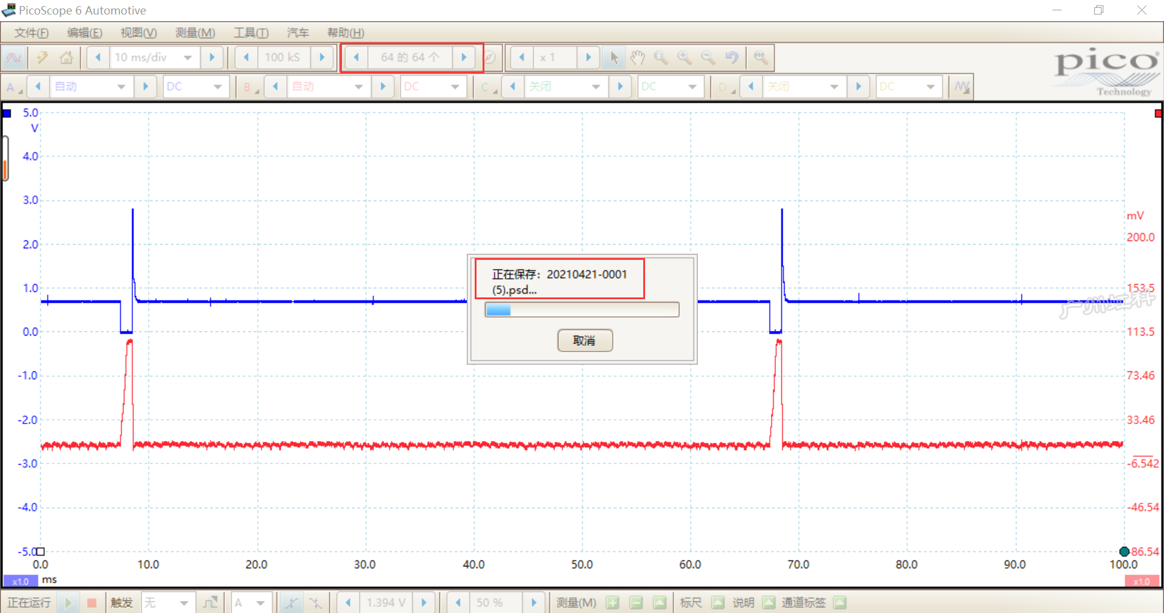The width and height of the screenshot is (1164, 613).
Task: Click the red stop capture button
Action: point(92,603)
